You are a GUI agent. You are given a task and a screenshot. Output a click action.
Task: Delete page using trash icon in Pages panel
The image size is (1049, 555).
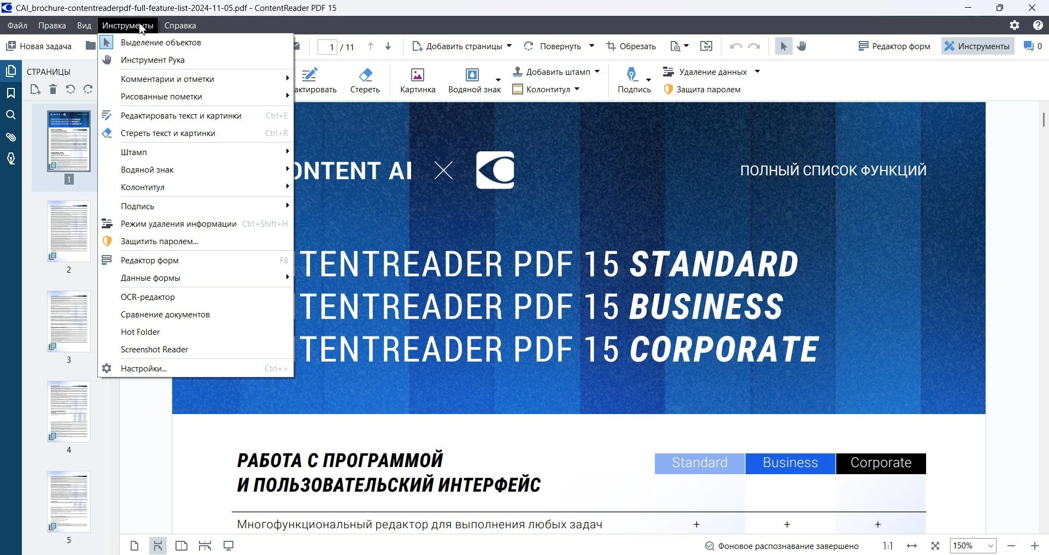[x=53, y=89]
